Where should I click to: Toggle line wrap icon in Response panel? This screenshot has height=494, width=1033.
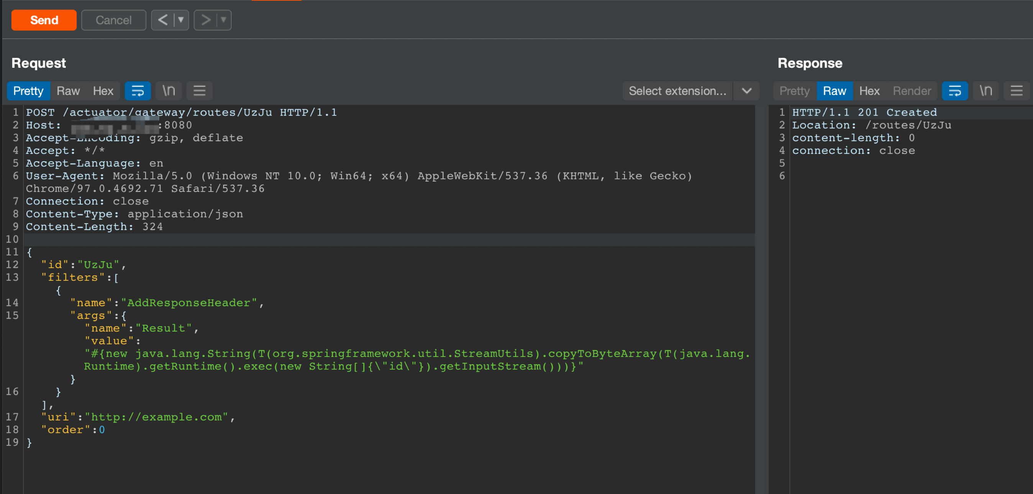coord(954,91)
